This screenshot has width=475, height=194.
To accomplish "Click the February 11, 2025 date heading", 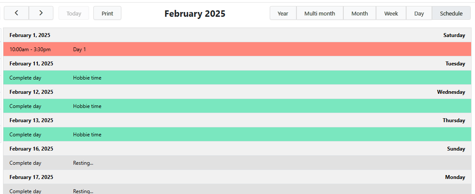I will [31, 64].
